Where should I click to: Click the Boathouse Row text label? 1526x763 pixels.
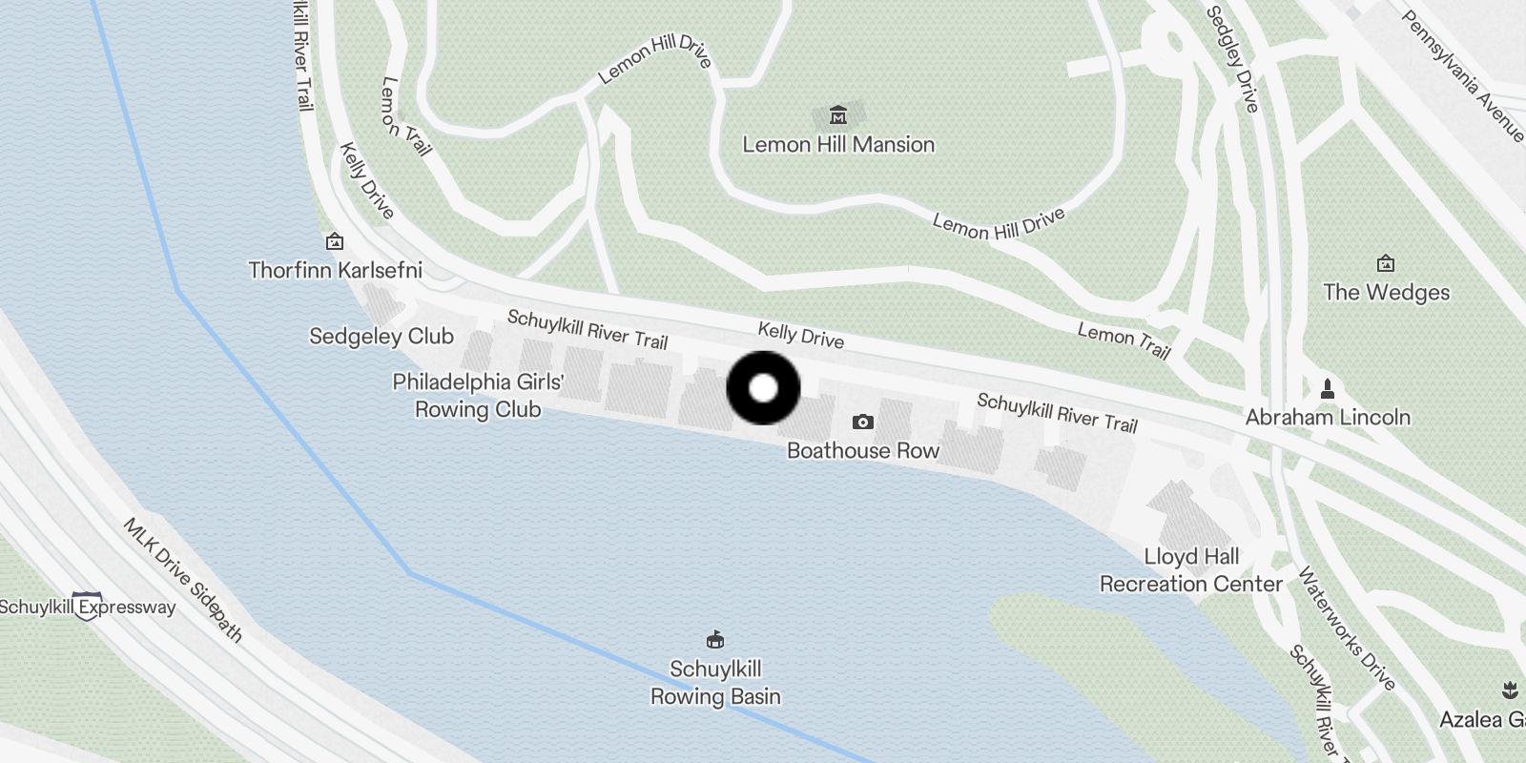point(863,451)
